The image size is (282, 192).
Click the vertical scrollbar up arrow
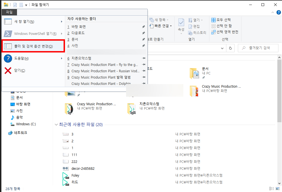[x=279, y=57]
